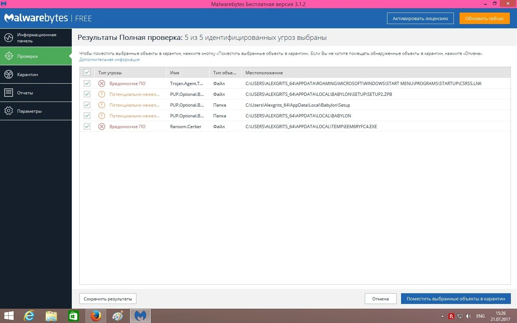Sort by the Тип угрозы column header
Image resolution: width=517 pixels, height=323 pixels.
(x=130, y=72)
